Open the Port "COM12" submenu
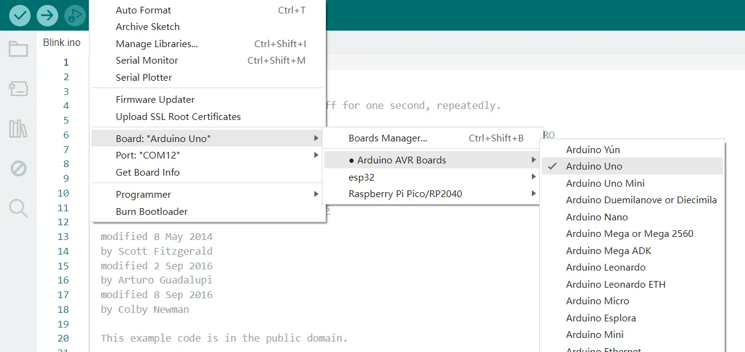This screenshot has width=745, height=352. click(148, 155)
